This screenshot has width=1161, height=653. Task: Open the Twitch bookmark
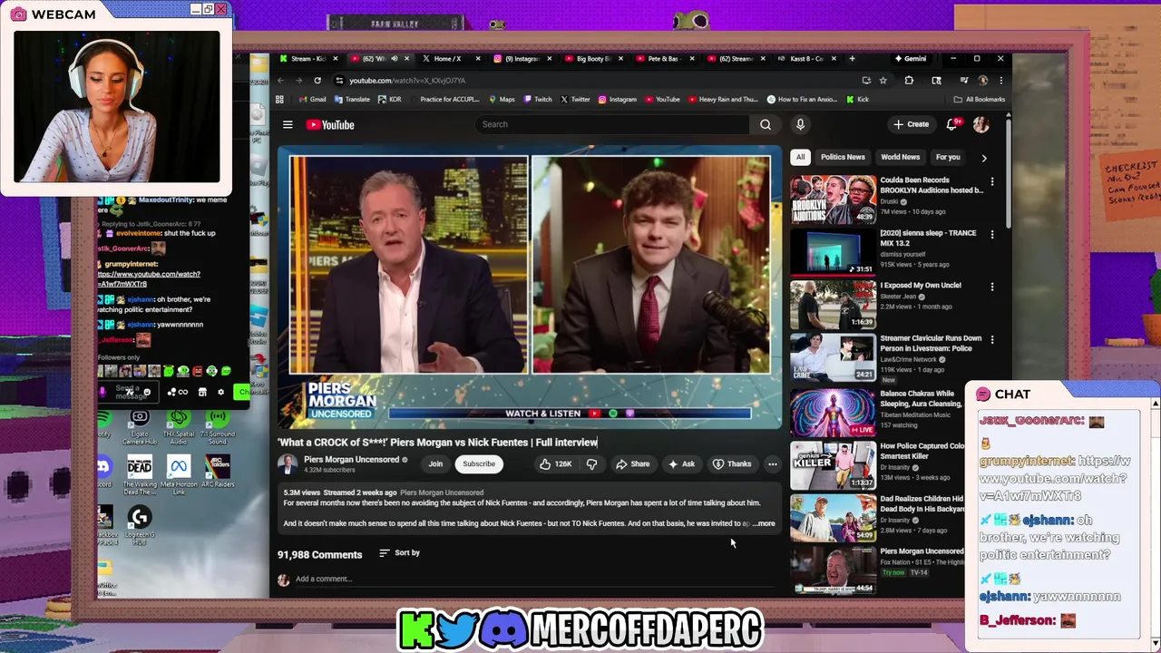pos(538,99)
